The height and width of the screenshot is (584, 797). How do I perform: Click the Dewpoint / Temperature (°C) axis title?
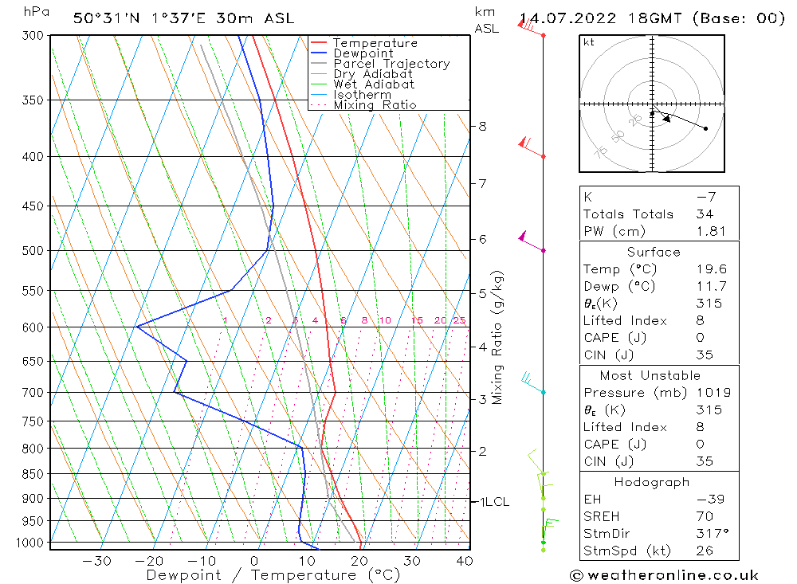[273, 575]
